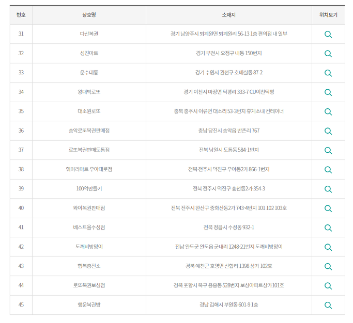Click magnifier icon for 와이복권판매점
353x323 pixels.
328,208
